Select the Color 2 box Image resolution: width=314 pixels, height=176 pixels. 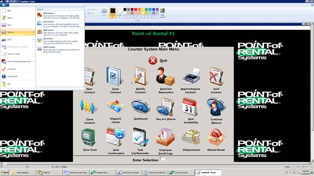click(119, 13)
